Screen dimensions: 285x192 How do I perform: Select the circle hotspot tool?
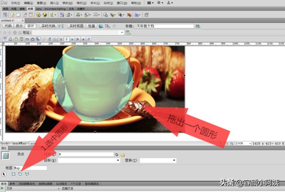[20, 174]
